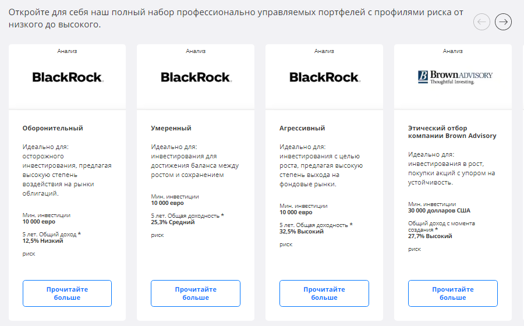The height and width of the screenshot is (326, 524).
Task: Click BlackRock logo on Агрессивный card
Action: [325, 77]
